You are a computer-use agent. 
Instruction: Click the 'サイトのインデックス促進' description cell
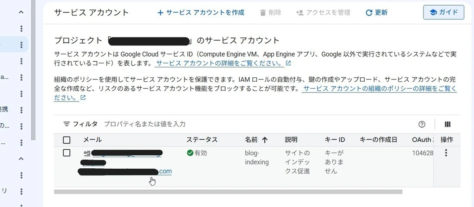point(297,162)
